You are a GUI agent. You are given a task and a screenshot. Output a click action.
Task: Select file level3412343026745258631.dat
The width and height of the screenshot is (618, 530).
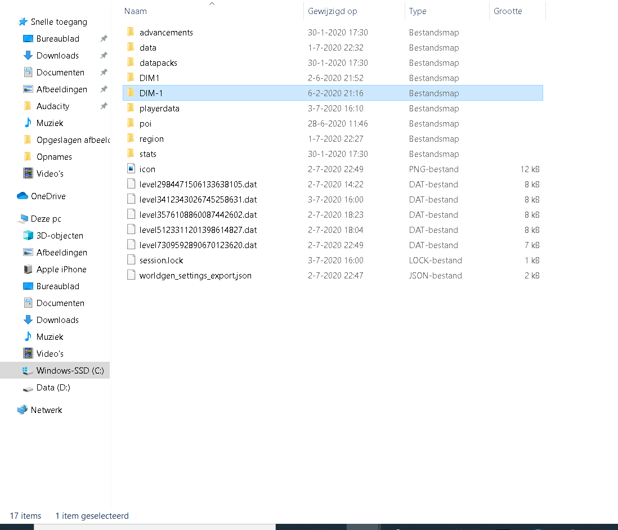pos(198,199)
